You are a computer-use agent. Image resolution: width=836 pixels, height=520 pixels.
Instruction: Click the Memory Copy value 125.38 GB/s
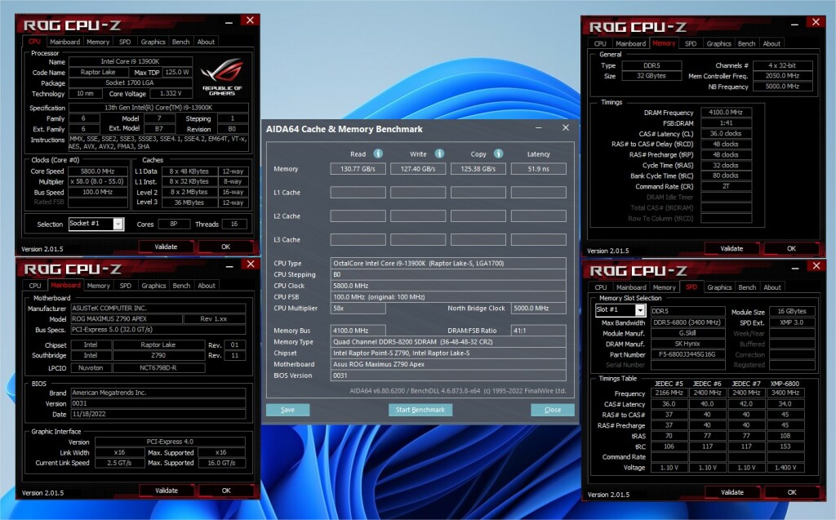[x=478, y=168]
